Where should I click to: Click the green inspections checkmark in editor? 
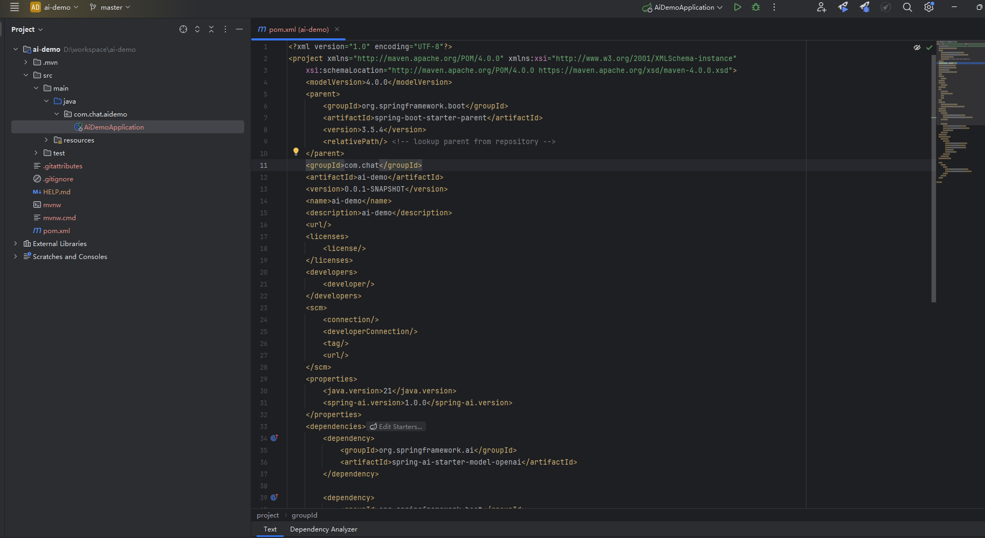(x=929, y=47)
